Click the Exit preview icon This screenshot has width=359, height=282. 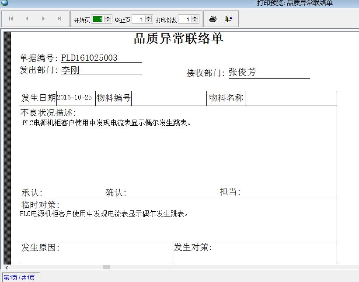(x=228, y=18)
